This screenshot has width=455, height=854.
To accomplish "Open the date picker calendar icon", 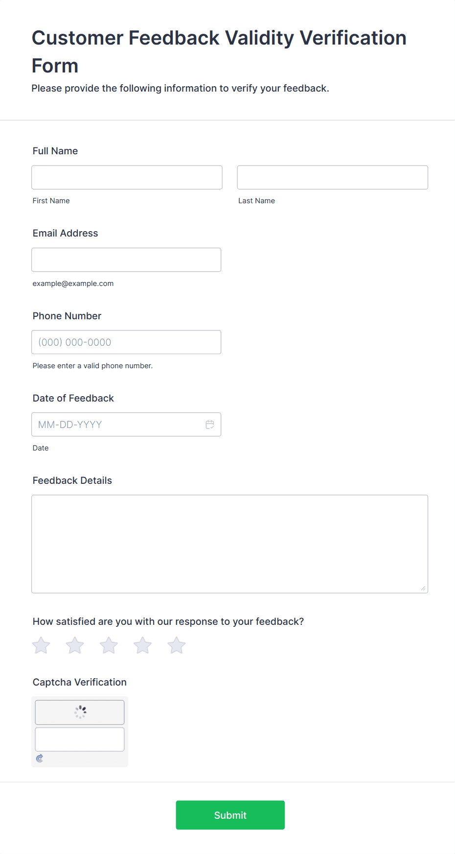I will click(210, 425).
